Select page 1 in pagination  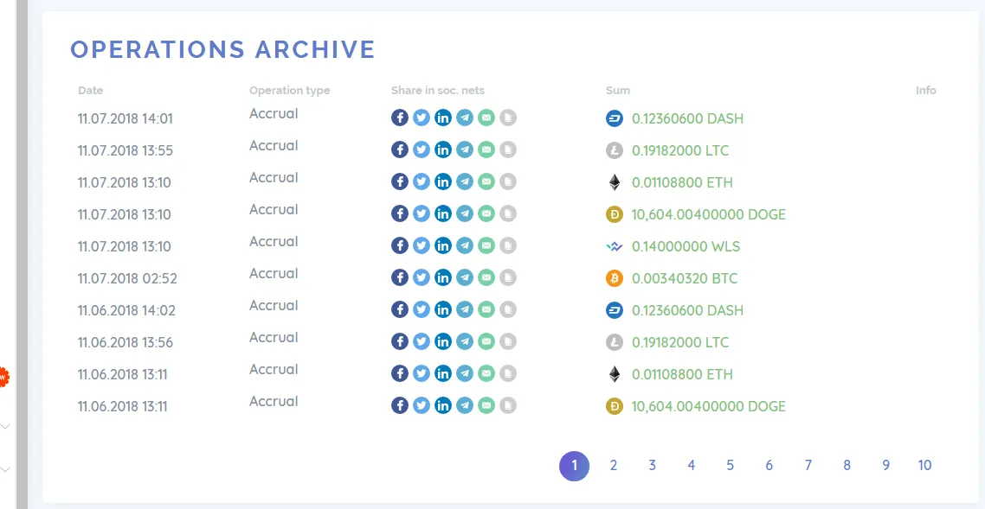point(574,466)
